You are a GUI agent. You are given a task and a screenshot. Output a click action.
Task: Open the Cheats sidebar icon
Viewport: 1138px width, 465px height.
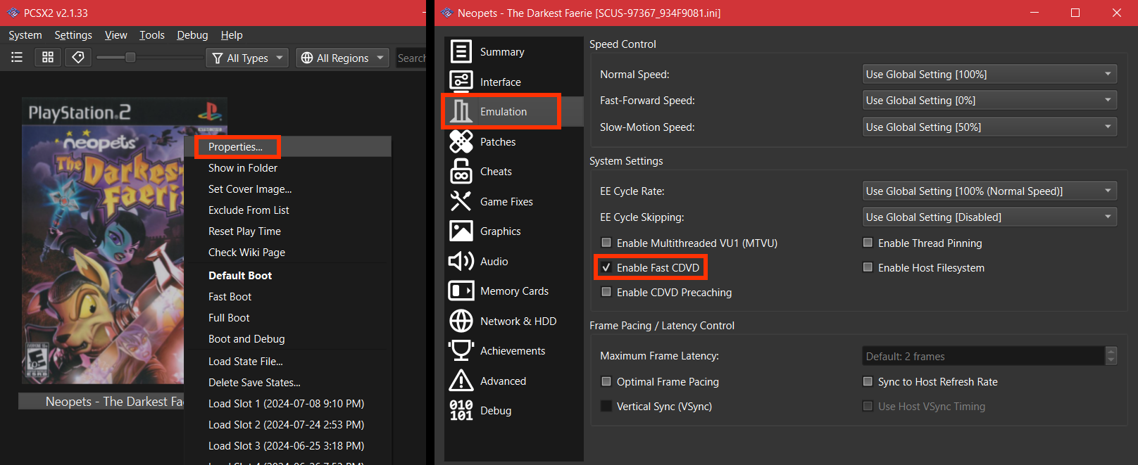coord(461,171)
